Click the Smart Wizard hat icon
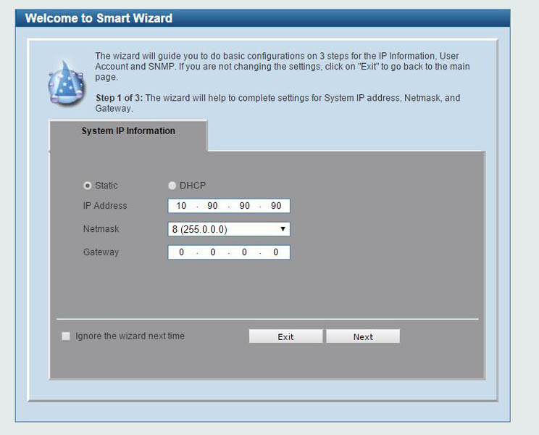539x435 pixels. click(67, 83)
